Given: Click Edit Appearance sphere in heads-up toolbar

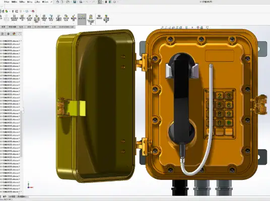Looking at the screenshot, I should tap(198, 27).
